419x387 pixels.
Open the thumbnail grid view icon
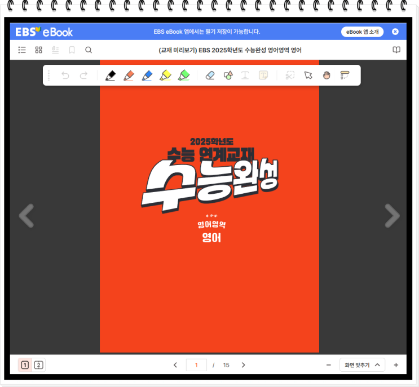click(x=39, y=50)
